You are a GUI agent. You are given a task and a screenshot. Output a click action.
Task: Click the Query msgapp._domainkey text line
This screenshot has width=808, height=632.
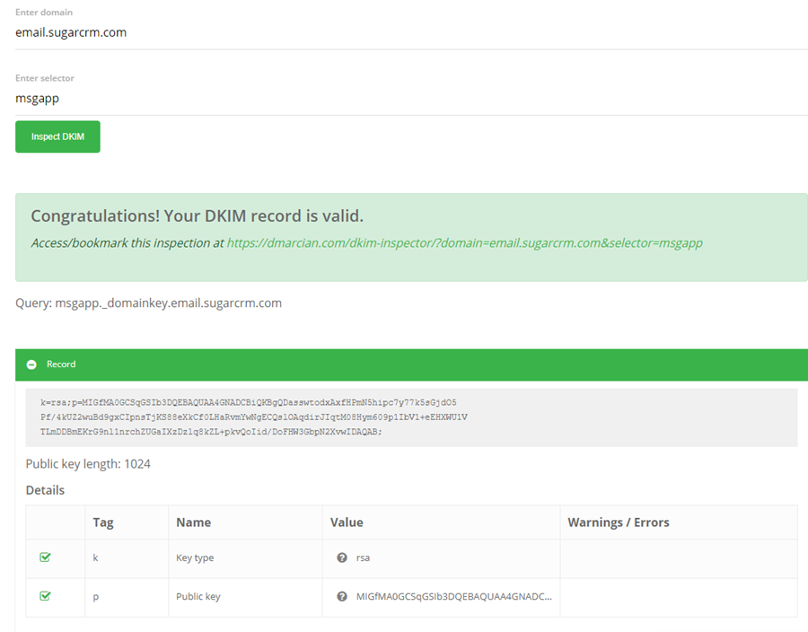coord(148,303)
